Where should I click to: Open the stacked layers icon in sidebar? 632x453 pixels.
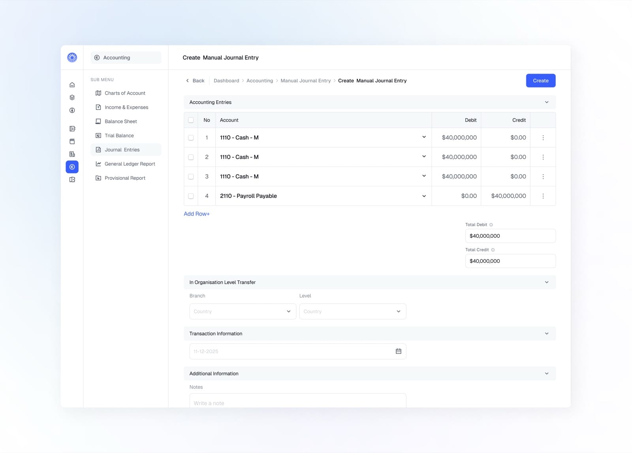click(72, 97)
